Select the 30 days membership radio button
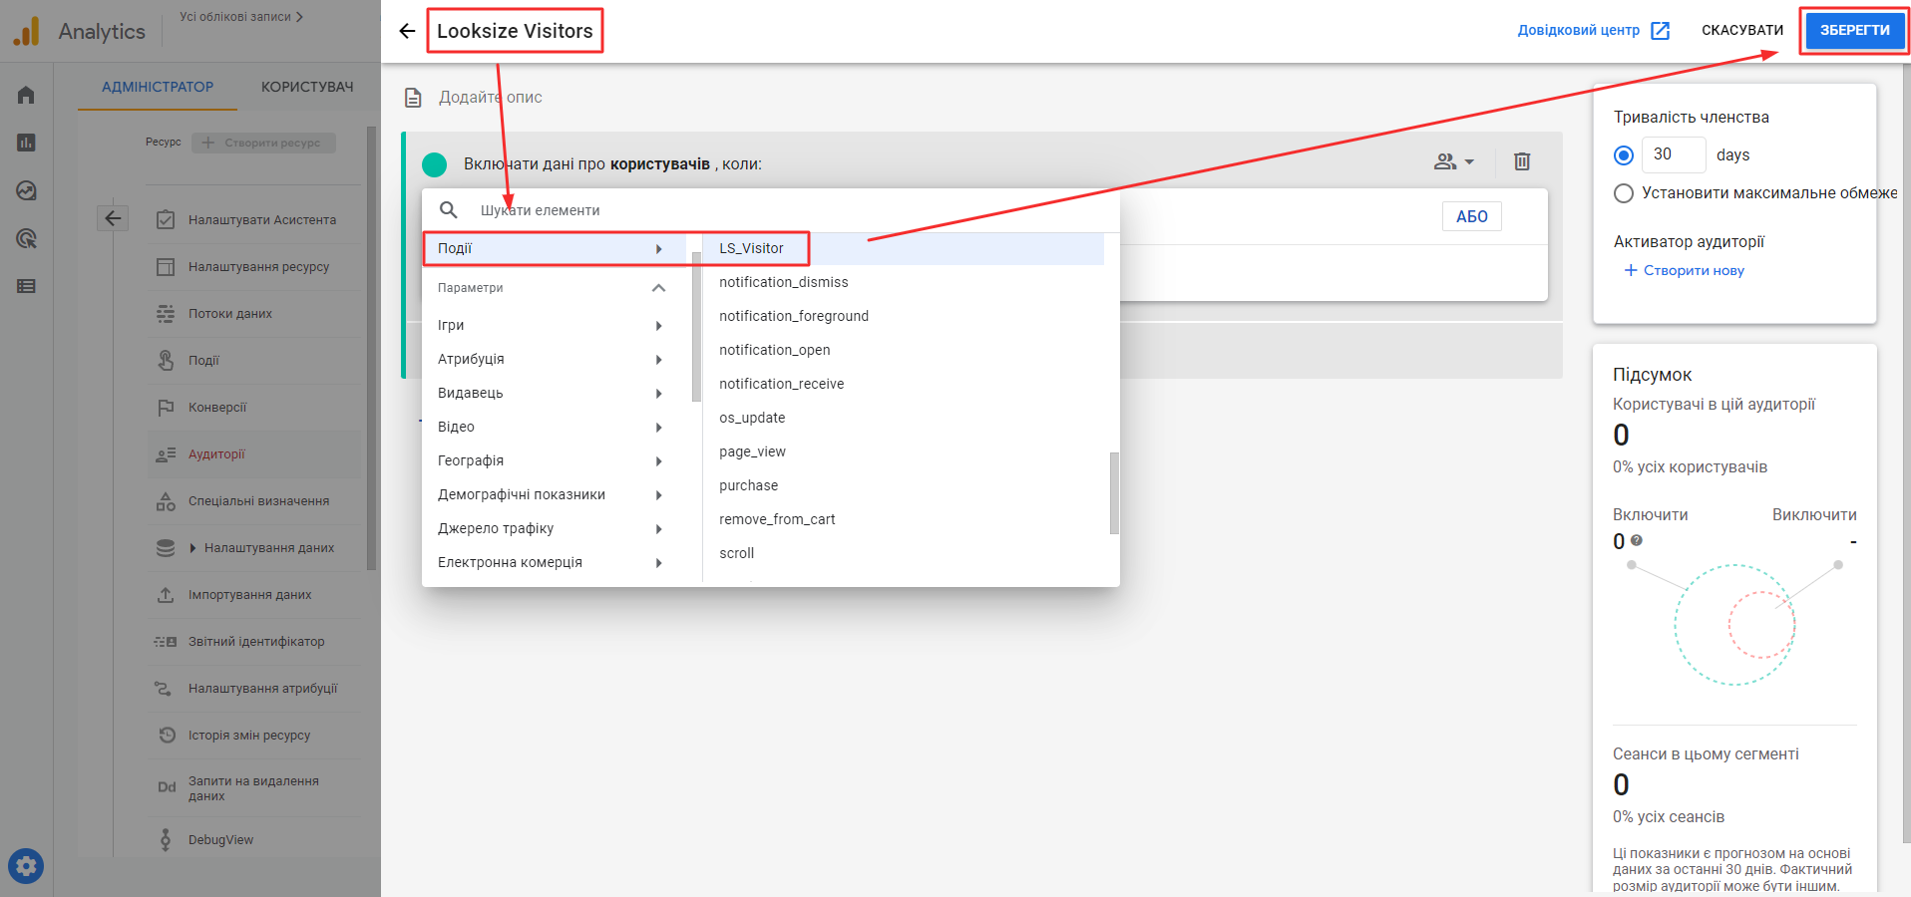 [1624, 155]
